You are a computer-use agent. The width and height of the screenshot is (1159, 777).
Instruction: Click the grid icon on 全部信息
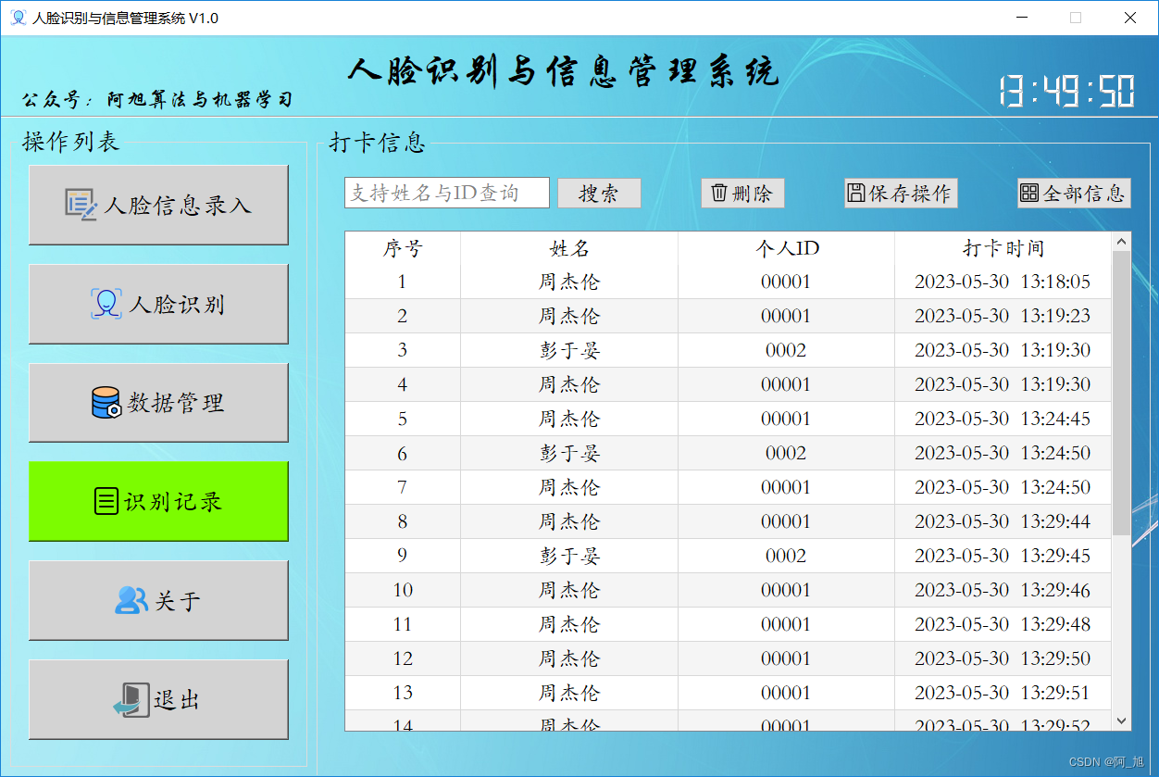[x=1029, y=193]
